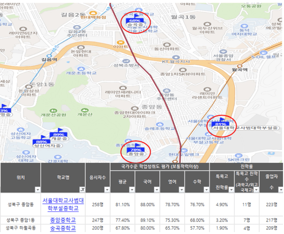Select the 89% 개운중 flag marker

(x=59, y=135)
